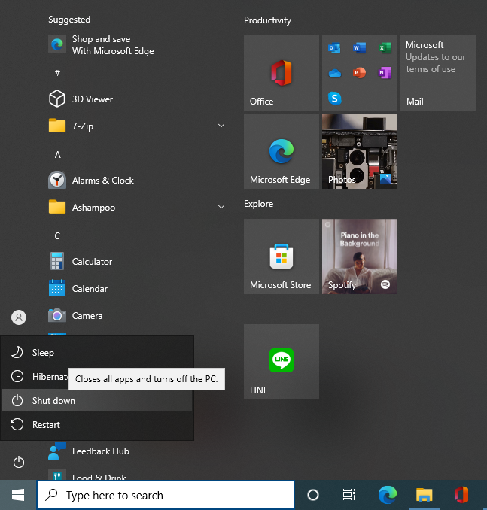
Task: Launch Edge from the taskbar
Action: [388, 495]
